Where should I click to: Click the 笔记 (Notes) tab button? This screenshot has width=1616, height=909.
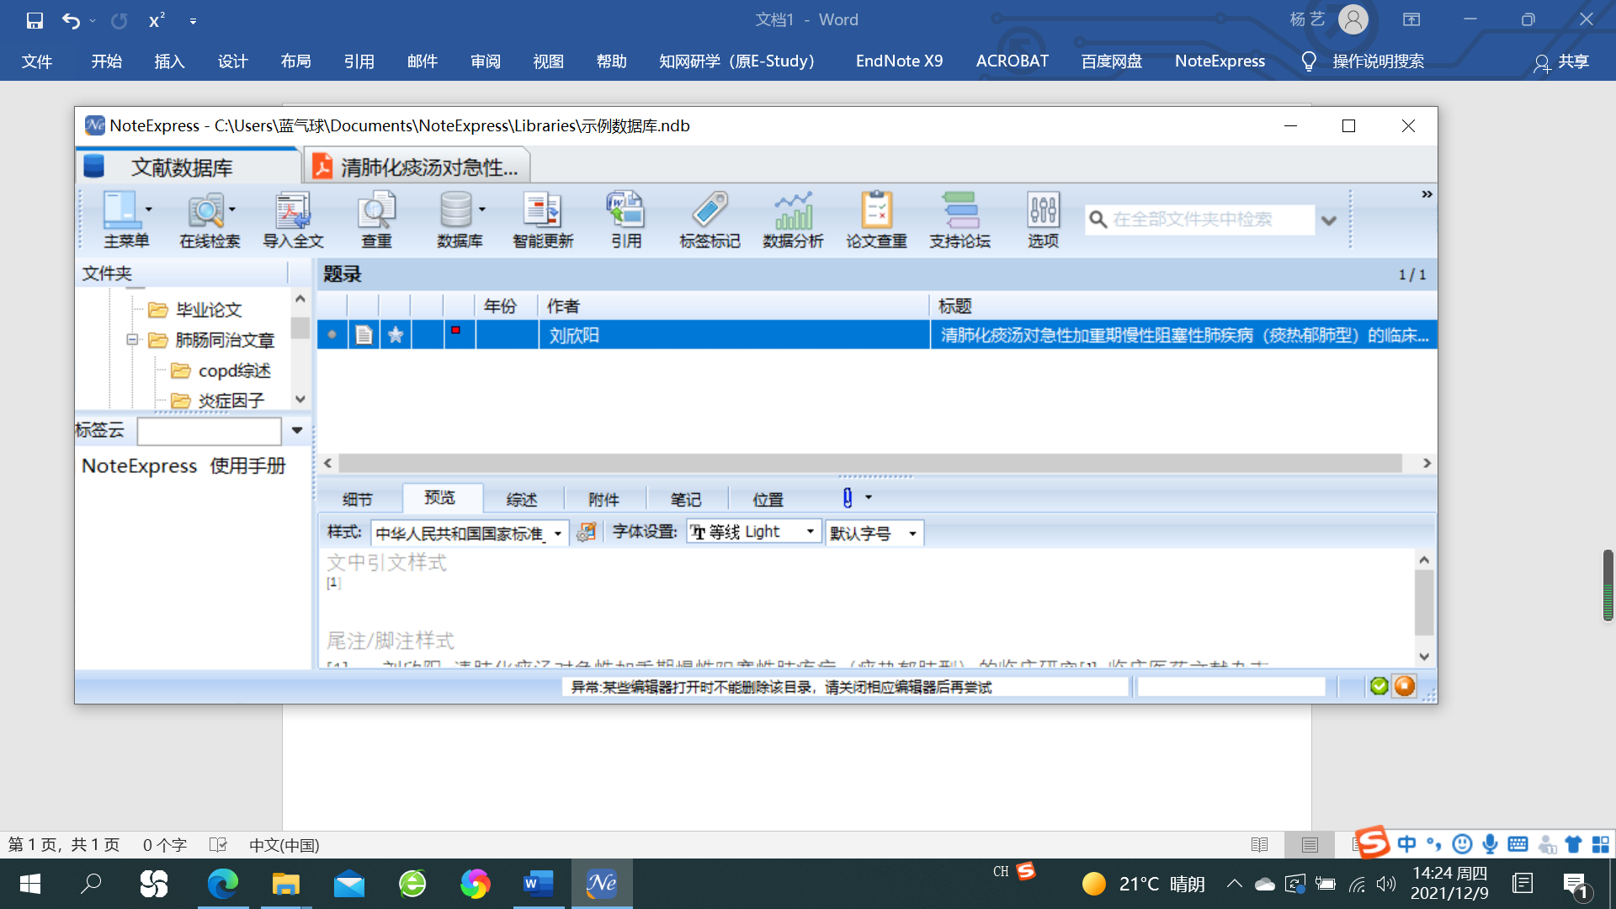tap(685, 498)
